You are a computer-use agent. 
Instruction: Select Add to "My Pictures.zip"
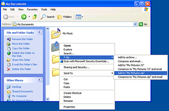click(131, 73)
